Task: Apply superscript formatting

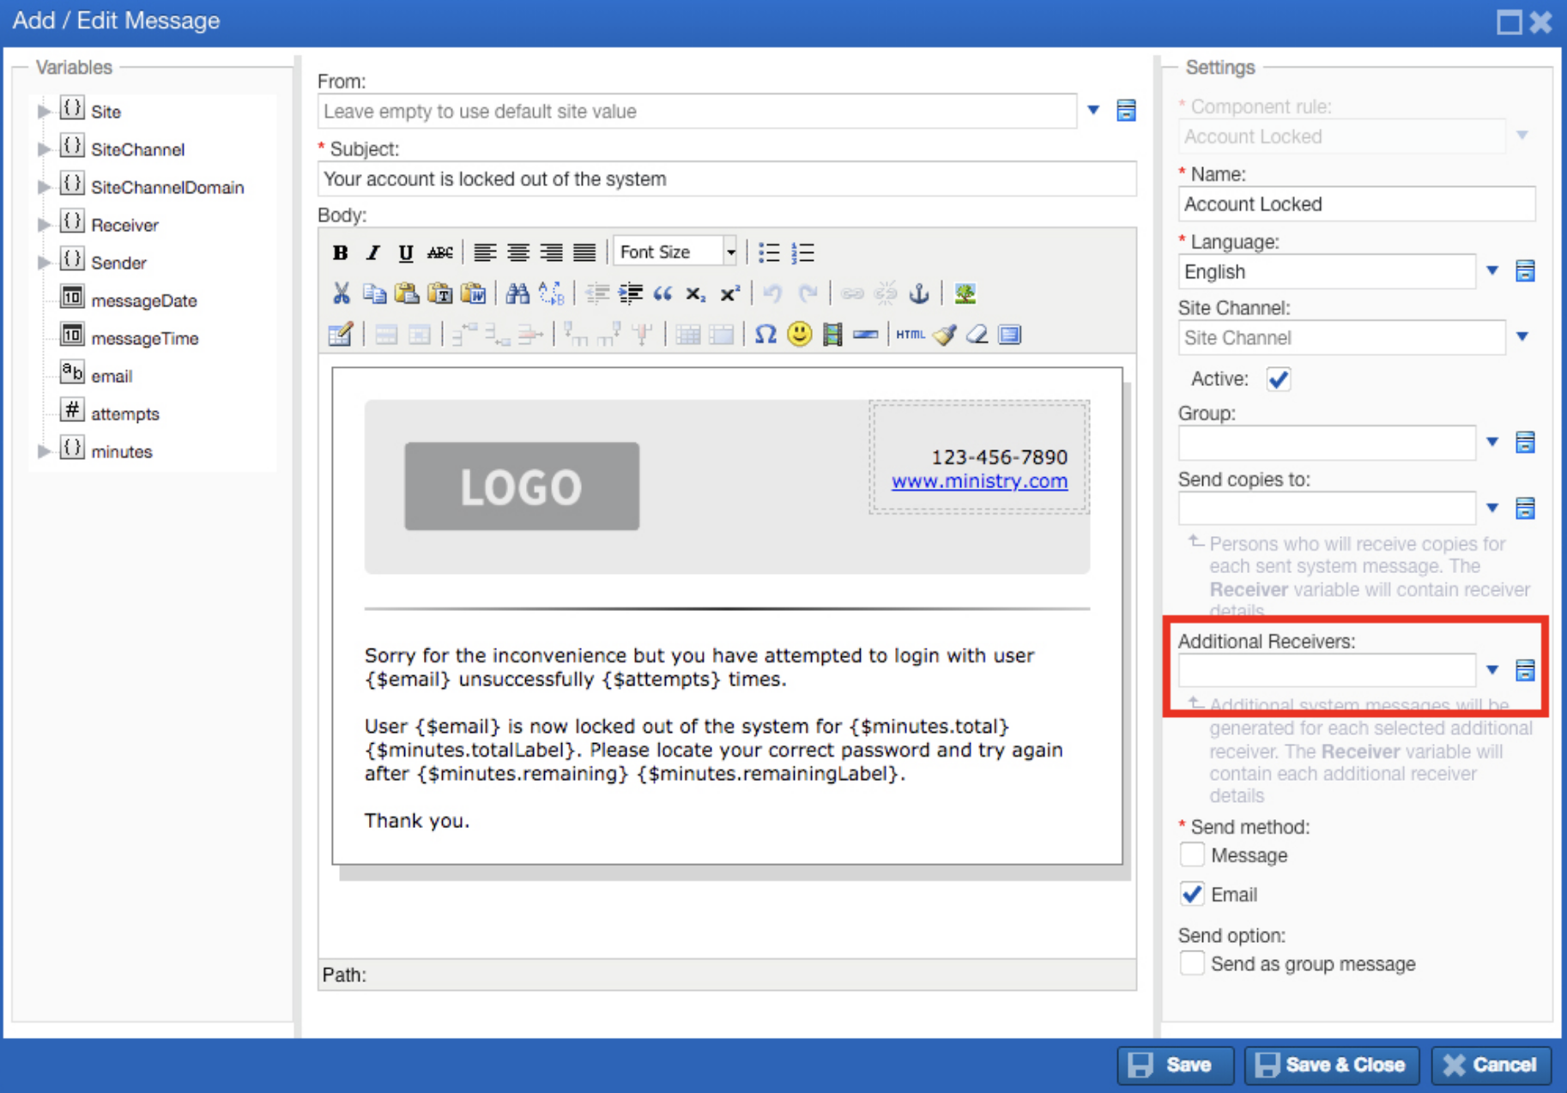Action: point(729,293)
